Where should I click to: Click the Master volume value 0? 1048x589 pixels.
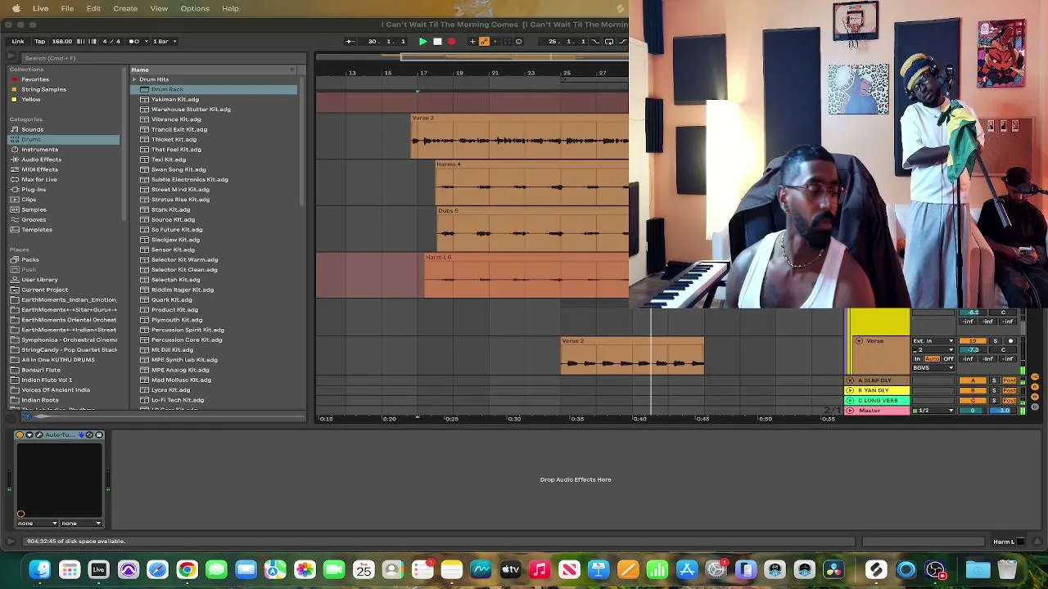[x=973, y=411]
